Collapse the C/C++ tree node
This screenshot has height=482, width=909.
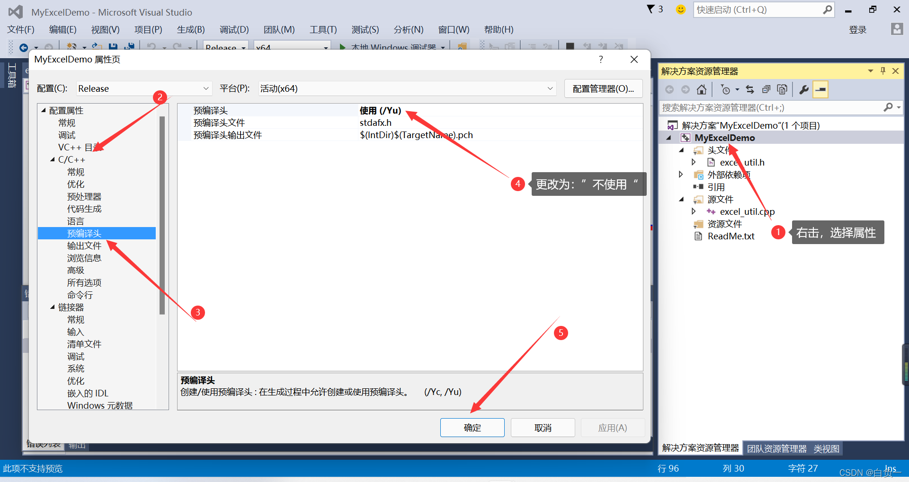pyautogui.click(x=53, y=159)
